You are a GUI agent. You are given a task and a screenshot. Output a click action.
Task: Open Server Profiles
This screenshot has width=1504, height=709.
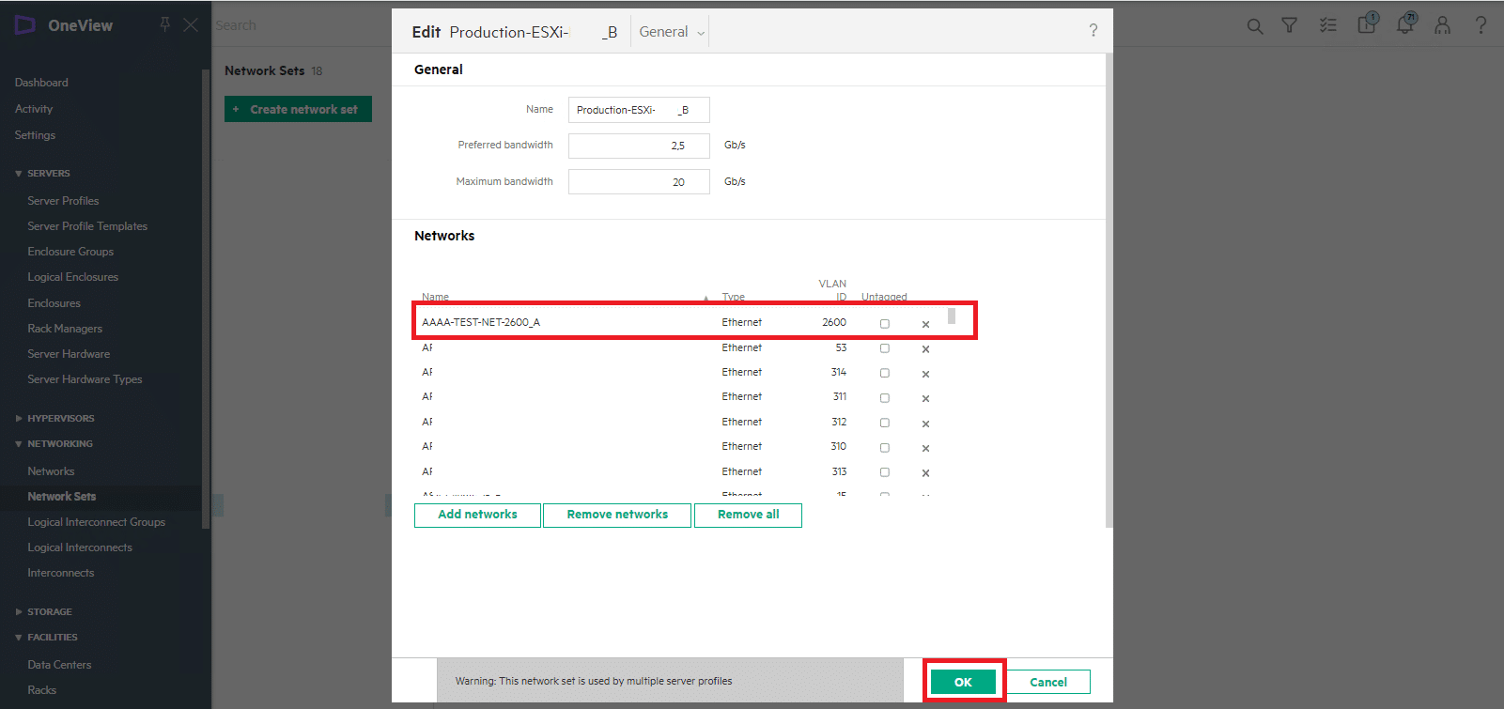(63, 201)
